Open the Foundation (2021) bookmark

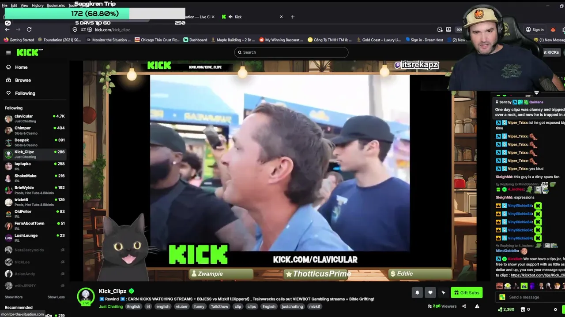pos(59,40)
